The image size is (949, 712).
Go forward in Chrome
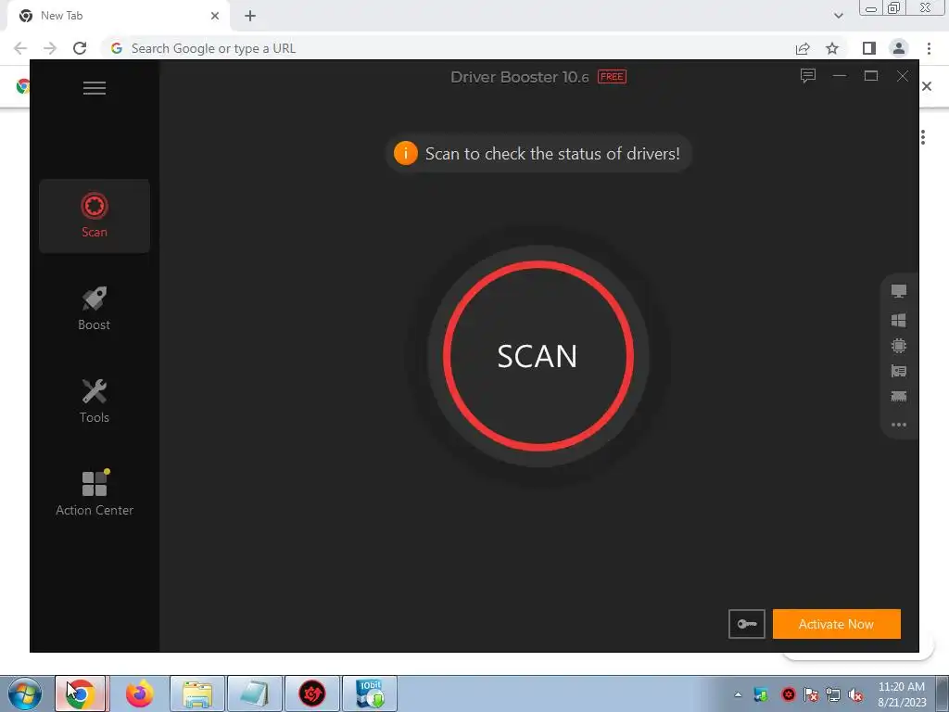[x=50, y=48]
